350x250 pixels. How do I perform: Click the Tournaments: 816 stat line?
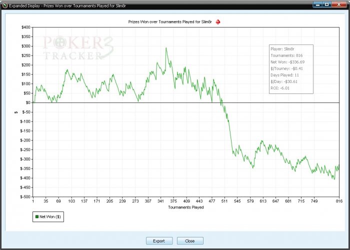286,55
